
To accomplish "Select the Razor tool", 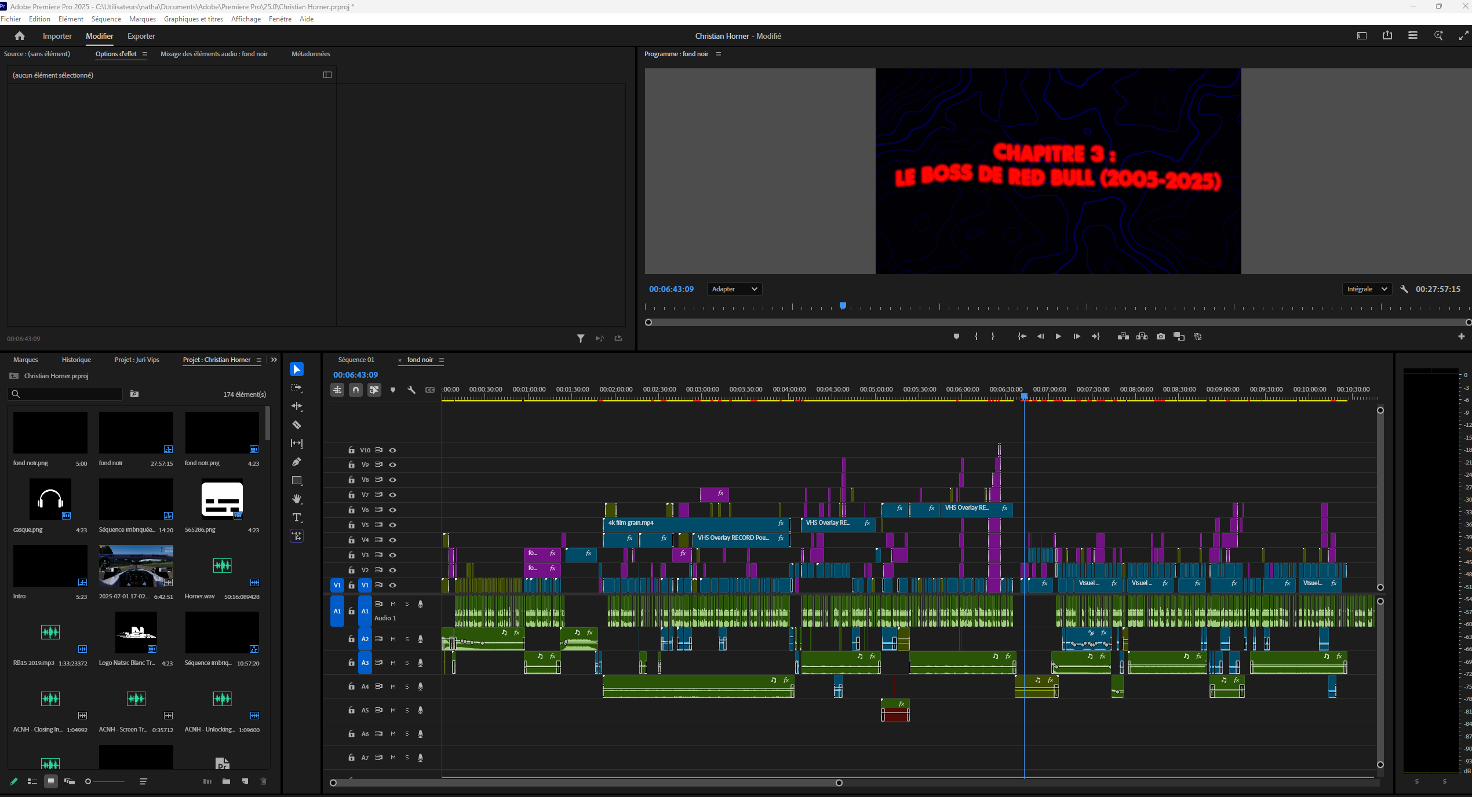I will point(296,425).
